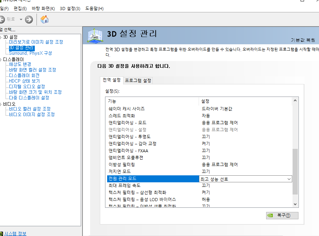Open the 시스템 정보 link

tap(15, 234)
